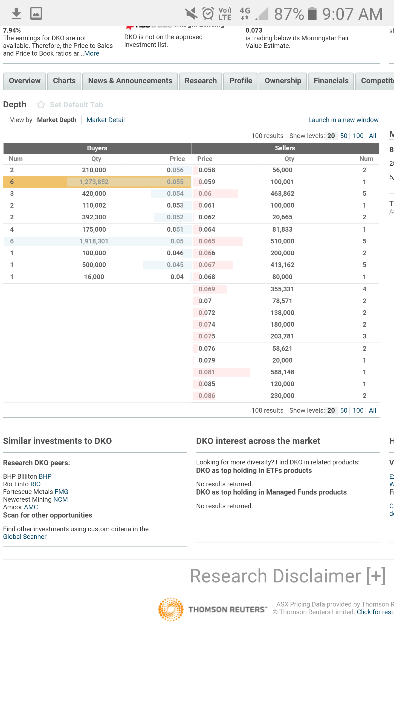Screen dimensions: 394x701
Task: Switch to the Financials tab
Action: tap(331, 81)
